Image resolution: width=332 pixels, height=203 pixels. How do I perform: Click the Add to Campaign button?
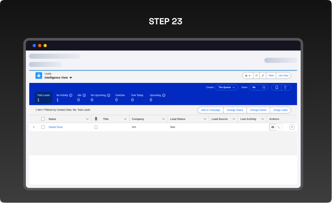(x=211, y=110)
